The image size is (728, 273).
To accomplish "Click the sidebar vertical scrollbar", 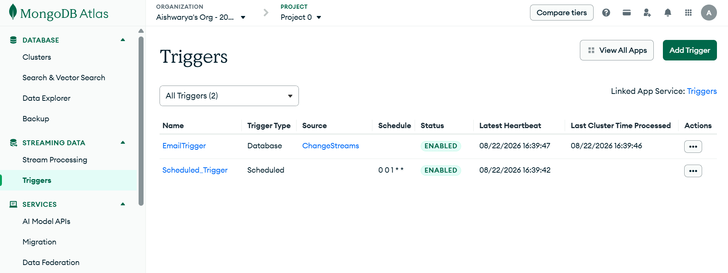I will coord(141,121).
